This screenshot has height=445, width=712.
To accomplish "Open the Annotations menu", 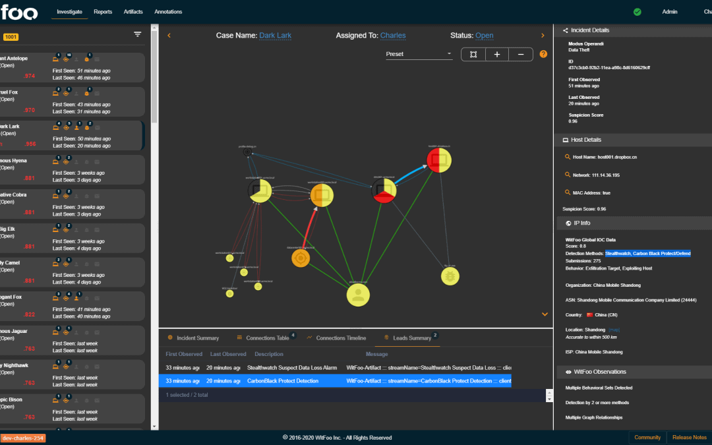I will pos(168,12).
